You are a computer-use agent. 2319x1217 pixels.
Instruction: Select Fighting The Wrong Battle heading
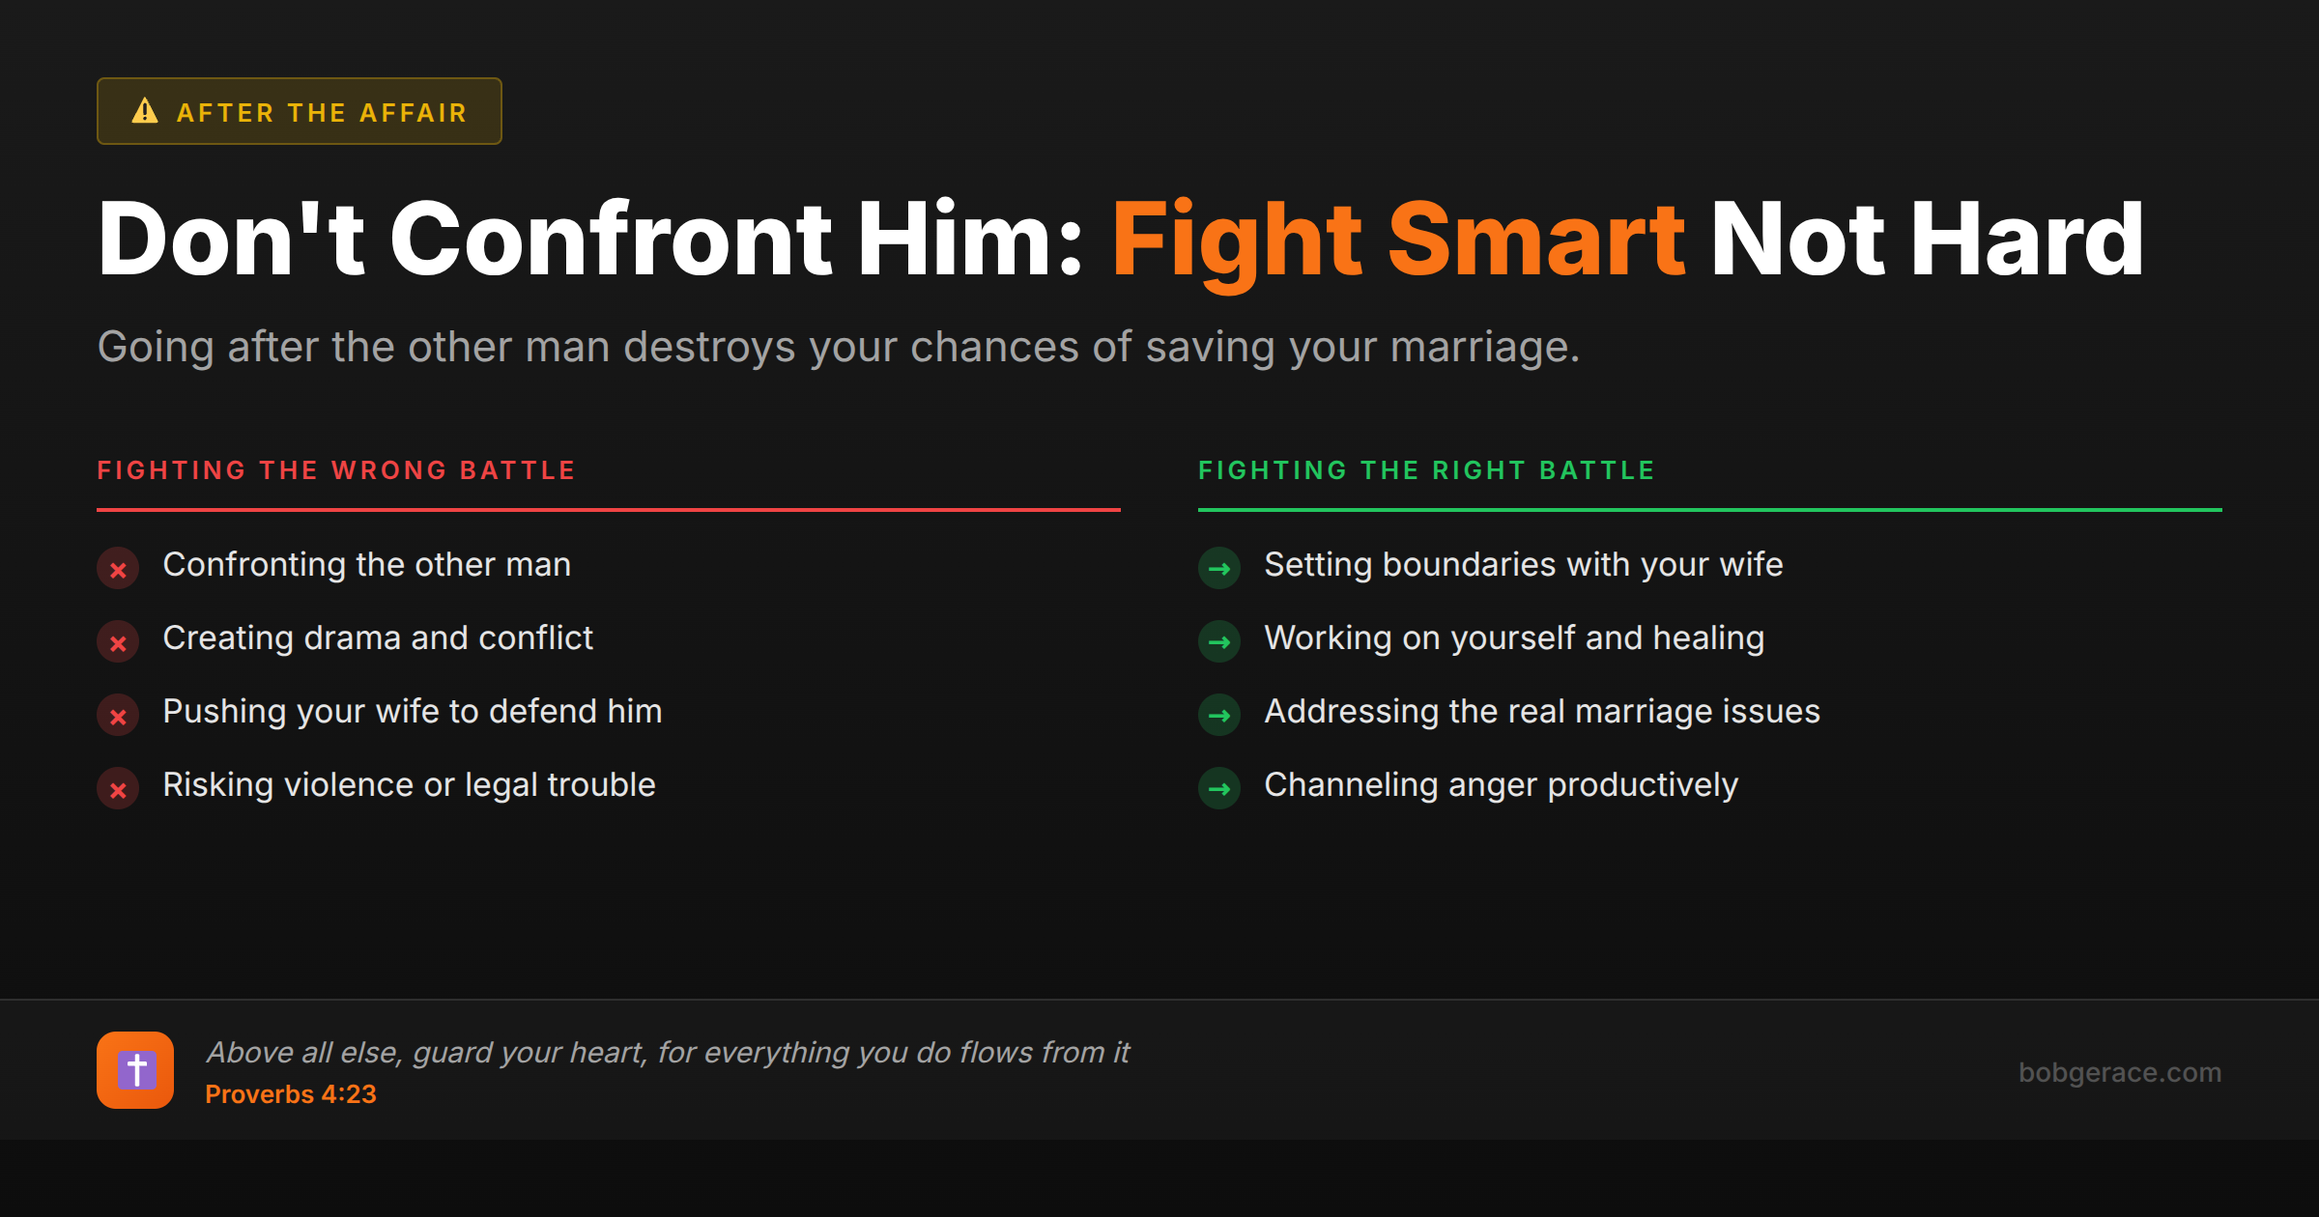coord(336,470)
